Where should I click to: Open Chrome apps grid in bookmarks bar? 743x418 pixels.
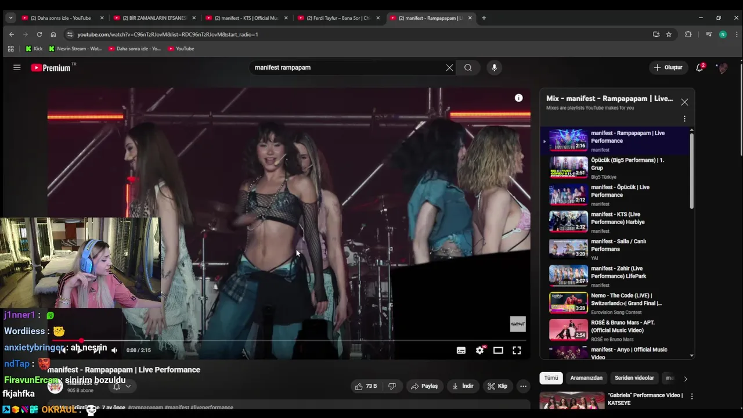(10, 49)
